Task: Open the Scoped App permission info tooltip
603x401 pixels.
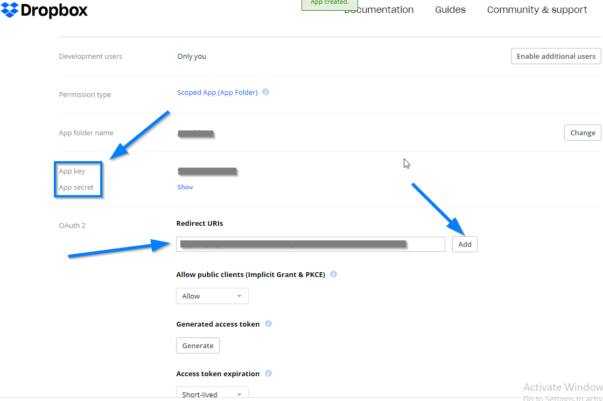Action: (265, 92)
